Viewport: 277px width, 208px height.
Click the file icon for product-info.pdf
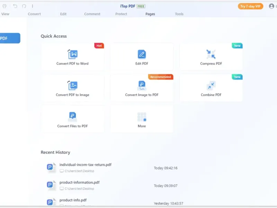coord(51,202)
